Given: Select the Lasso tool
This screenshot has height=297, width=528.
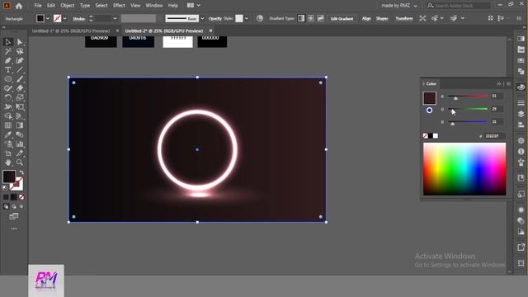Looking at the screenshot, I should coord(20,51).
